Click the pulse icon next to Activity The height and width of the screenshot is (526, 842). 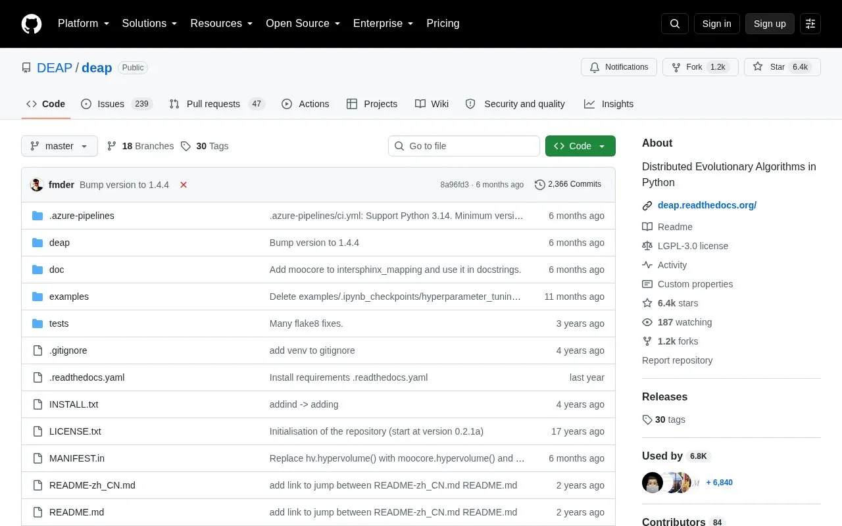click(647, 265)
